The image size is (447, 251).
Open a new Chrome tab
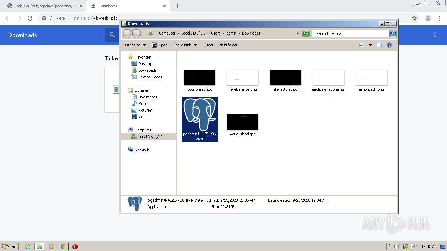[178, 6]
